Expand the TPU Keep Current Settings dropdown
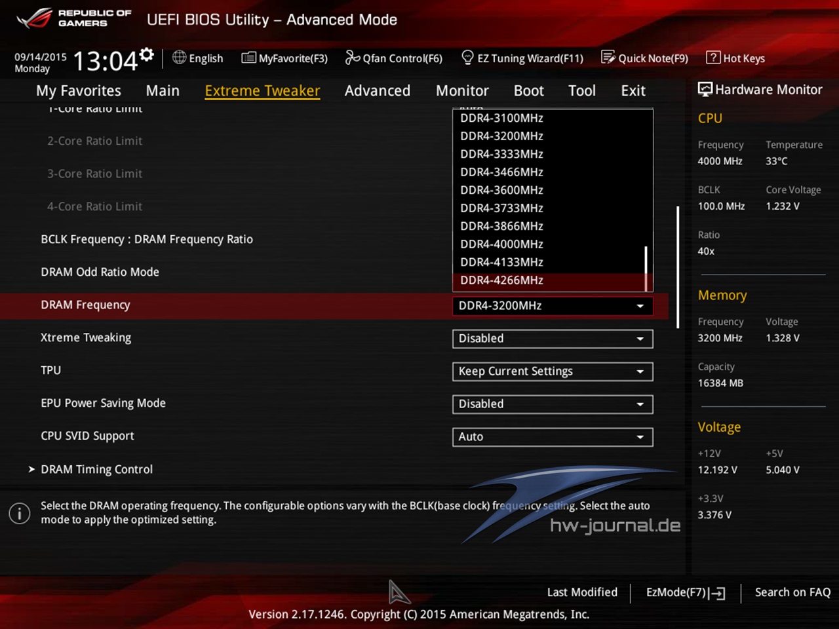Viewport: 839px width, 629px height. click(x=553, y=372)
